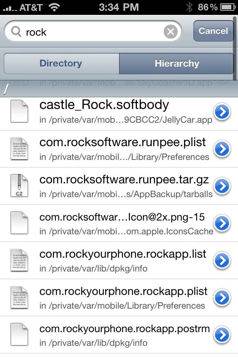238x357 pixels.
Task: Tap document icon of com.rocksoftware.runpee.plist
Action: point(19,149)
